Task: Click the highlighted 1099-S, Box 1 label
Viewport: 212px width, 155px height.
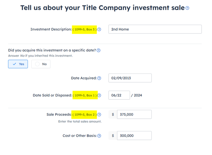Action: [x=85, y=95]
